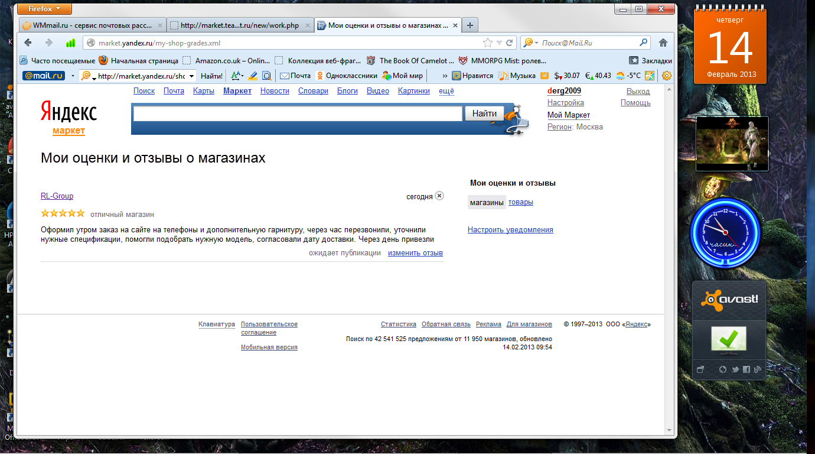The width and height of the screenshot is (815, 454).
Task: Open Настроить уведомления link
Action: coord(510,230)
